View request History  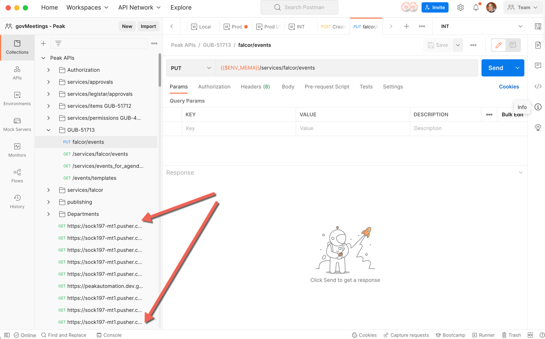(x=17, y=202)
